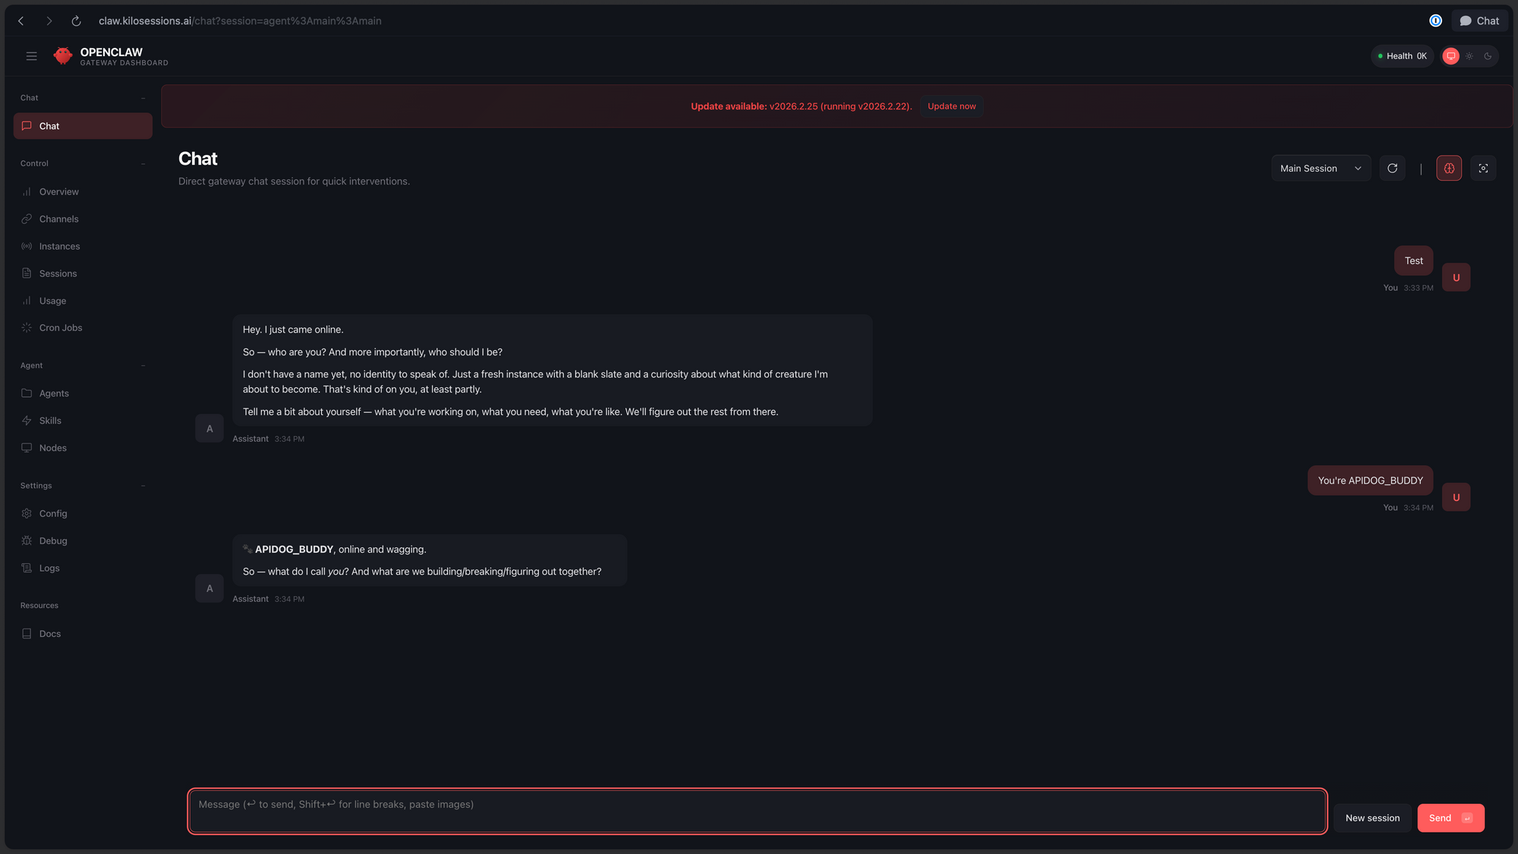
Task: Click the 3:33 PM timestamp
Action: [x=1419, y=288]
